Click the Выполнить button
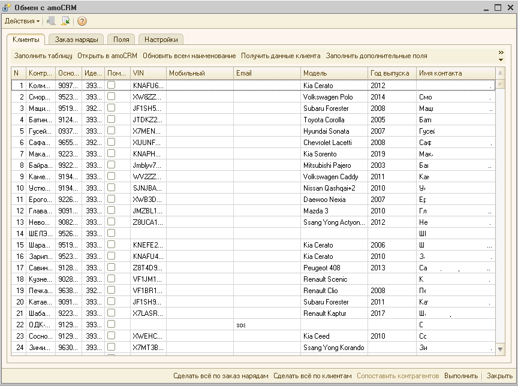The image size is (518, 386). point(461,376)
